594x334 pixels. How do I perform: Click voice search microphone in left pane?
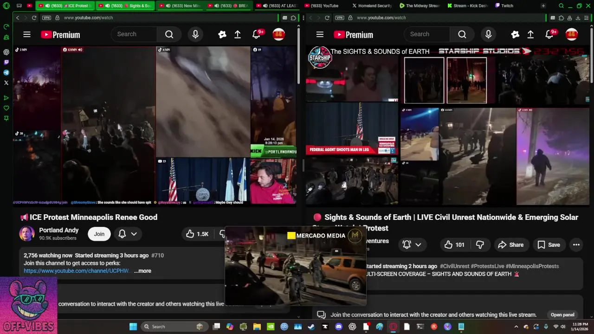point(195,34)
